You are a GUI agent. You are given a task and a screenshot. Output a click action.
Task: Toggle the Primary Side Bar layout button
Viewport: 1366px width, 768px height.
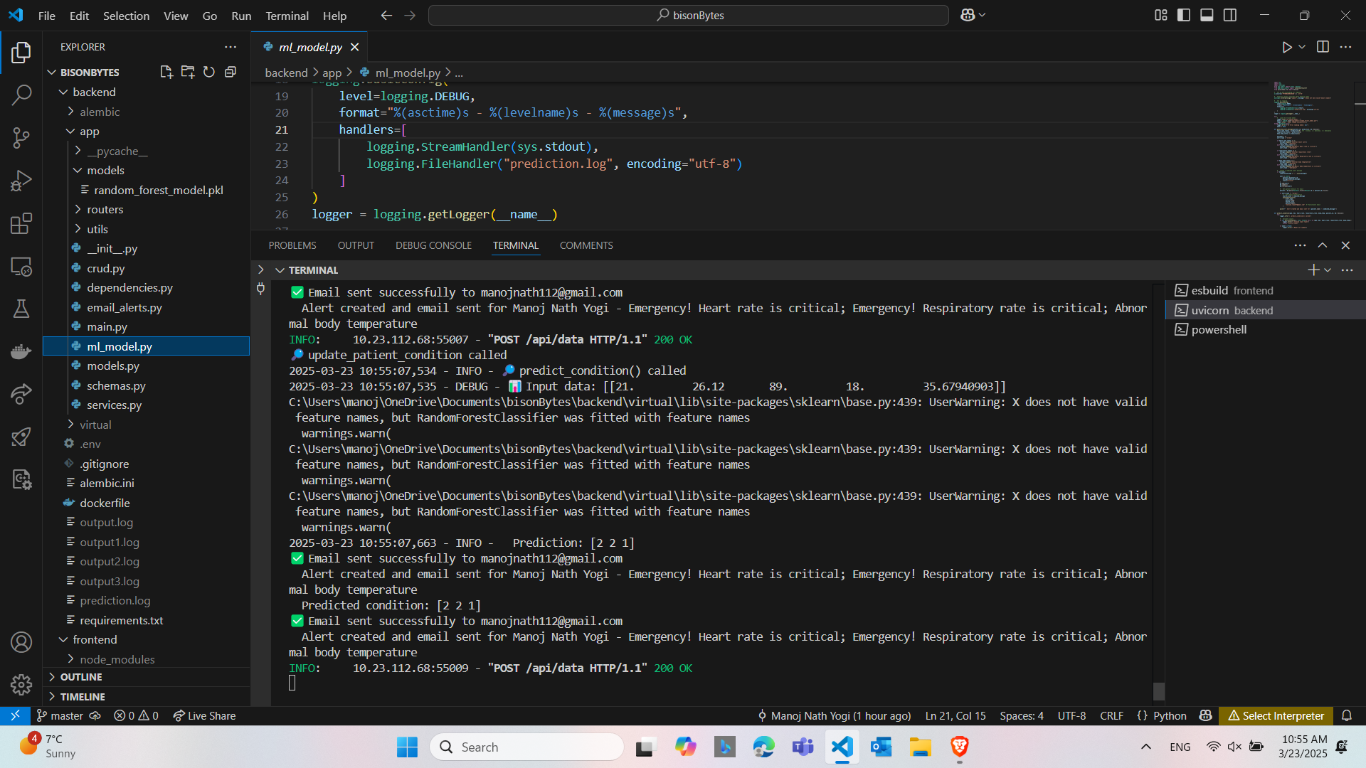[1184, 15]
